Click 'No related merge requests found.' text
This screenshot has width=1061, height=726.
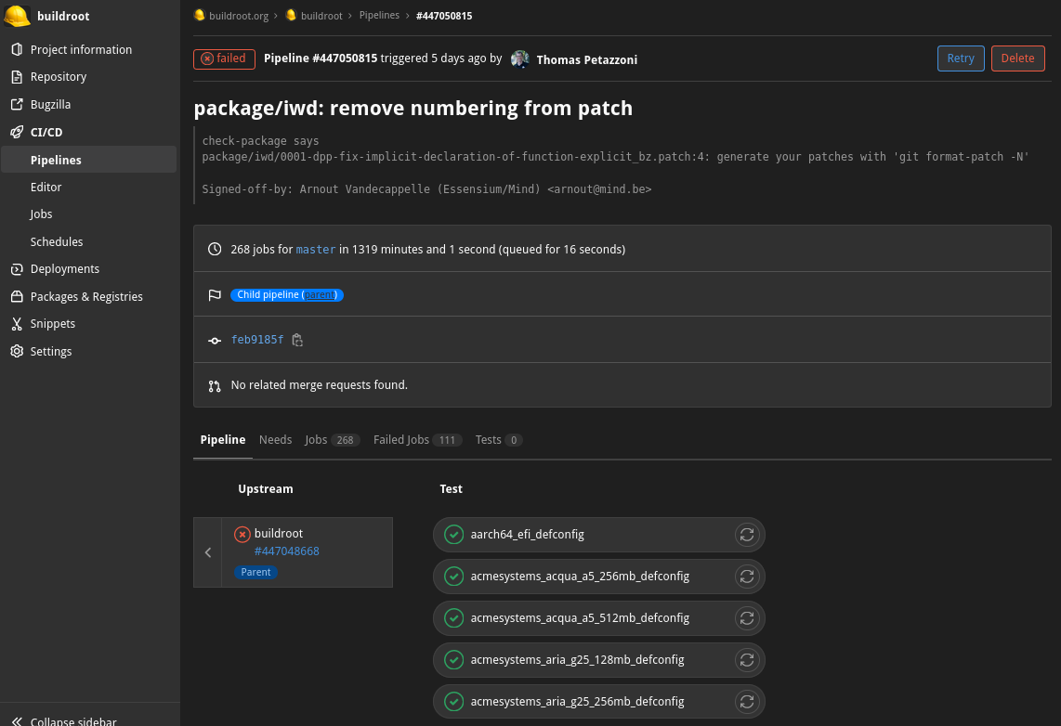(320, 385)
